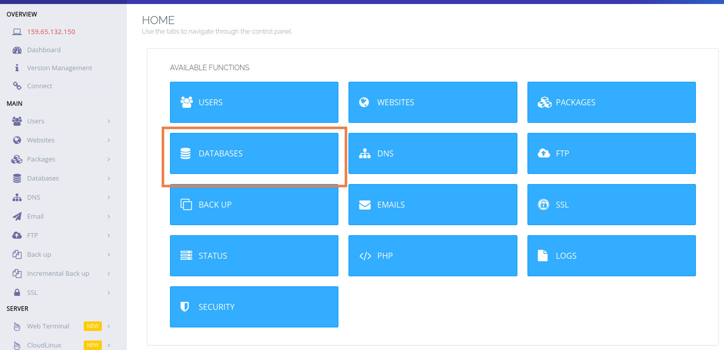Open the Connect sidebar link
The width and height of the screenshot is (724, 350).
point(39,86)
